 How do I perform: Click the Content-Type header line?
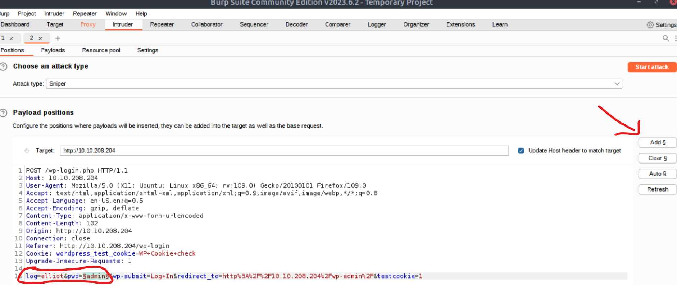point(115,216)
